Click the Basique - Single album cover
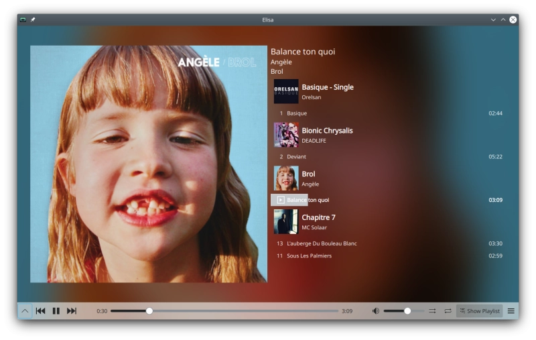The height and width of the screenshot is (340, 536). click(x=286, y=91)
